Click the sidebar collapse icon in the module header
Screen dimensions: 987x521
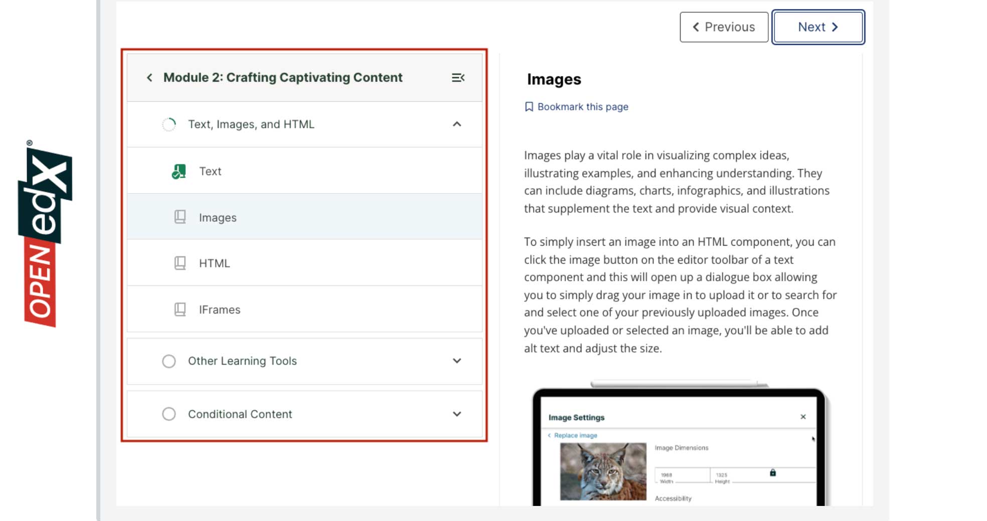458,77
